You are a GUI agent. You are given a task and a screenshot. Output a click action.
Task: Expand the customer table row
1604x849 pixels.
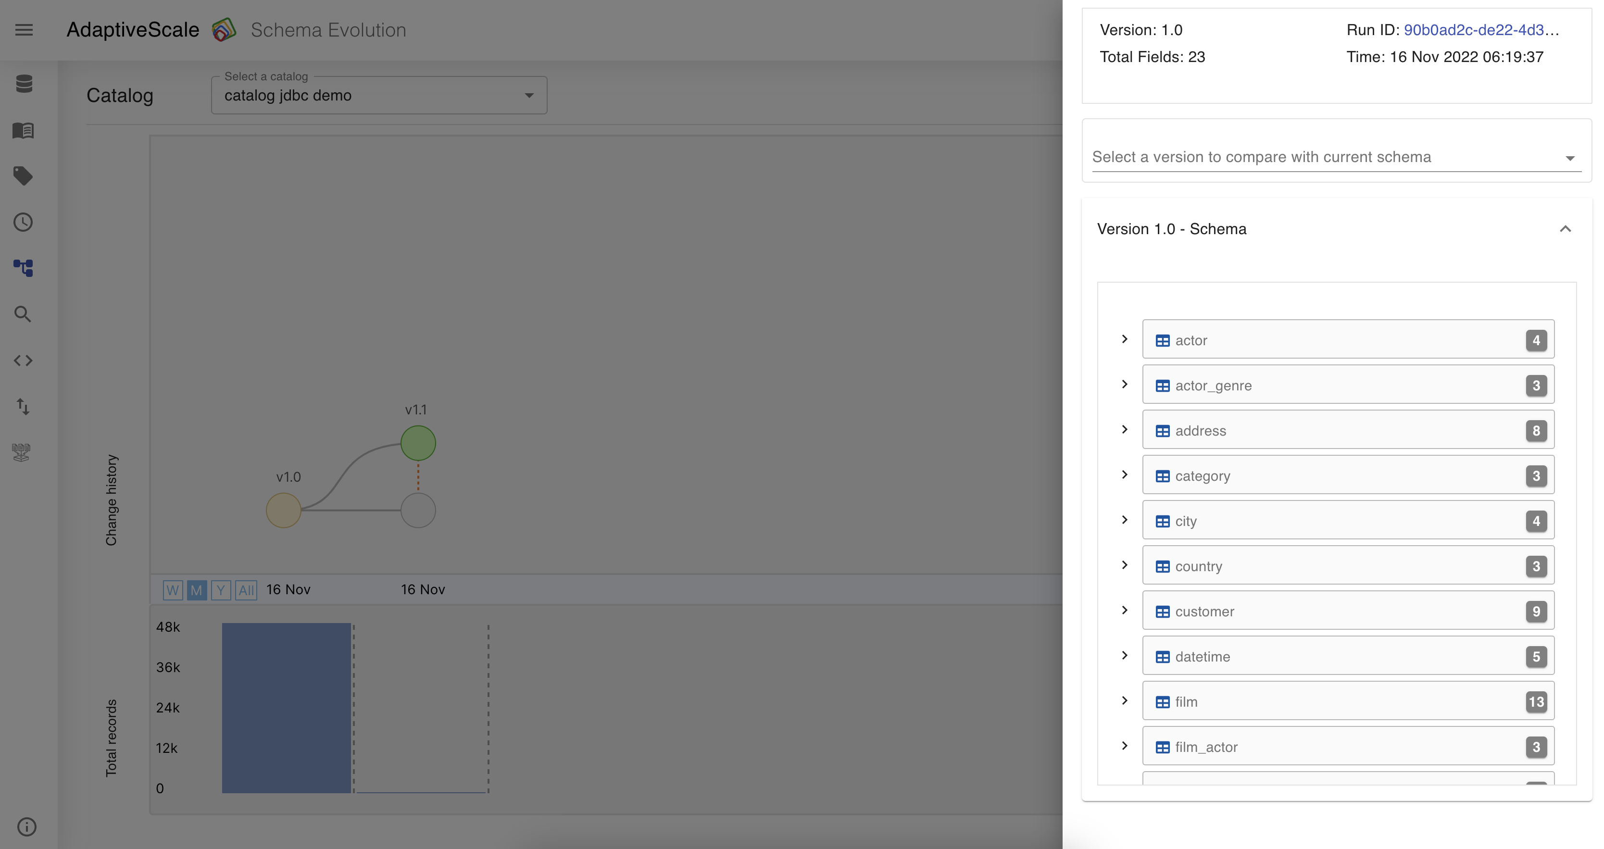click(x=1125, y=611)
